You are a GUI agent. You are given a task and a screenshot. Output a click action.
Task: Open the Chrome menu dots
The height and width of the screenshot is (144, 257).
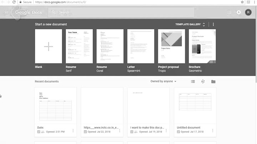point(255,2)
